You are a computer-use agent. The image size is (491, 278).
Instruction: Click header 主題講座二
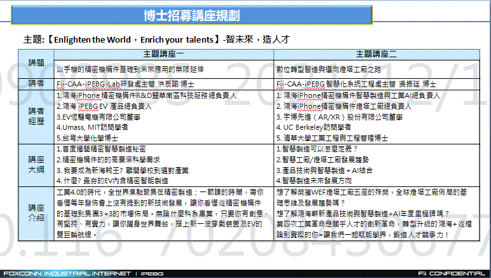point(376,54)
